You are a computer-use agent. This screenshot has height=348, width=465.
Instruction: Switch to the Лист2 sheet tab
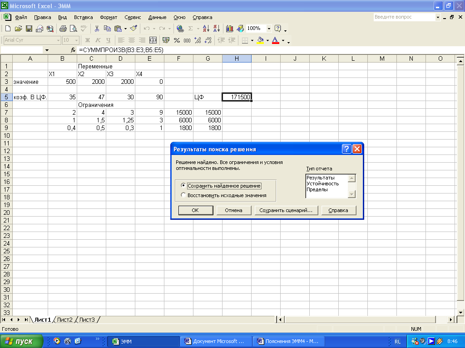coord(64,320)
